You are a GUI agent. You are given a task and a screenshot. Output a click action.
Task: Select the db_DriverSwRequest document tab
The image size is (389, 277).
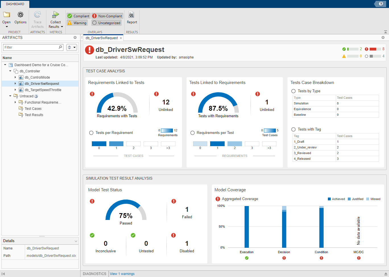coord(102,38)
